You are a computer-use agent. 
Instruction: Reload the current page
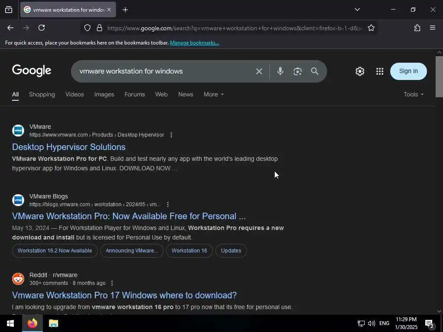point(42,28)
